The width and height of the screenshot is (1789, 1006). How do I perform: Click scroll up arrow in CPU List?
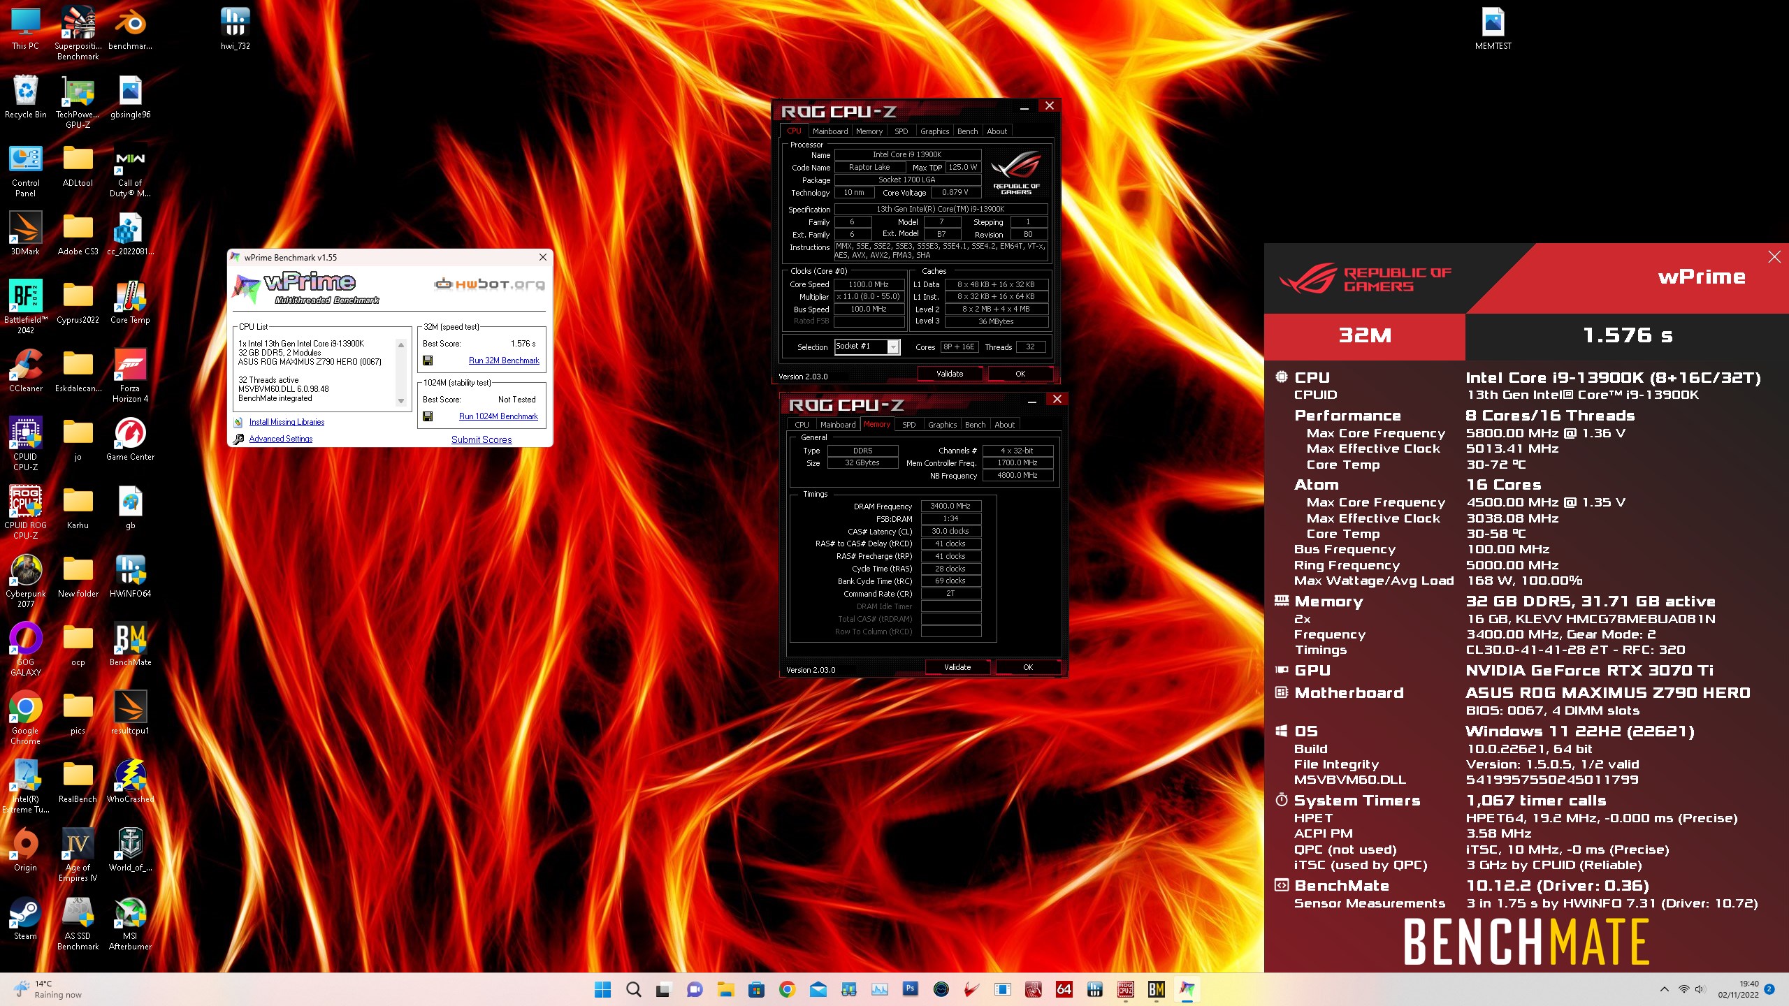point(401,344)
